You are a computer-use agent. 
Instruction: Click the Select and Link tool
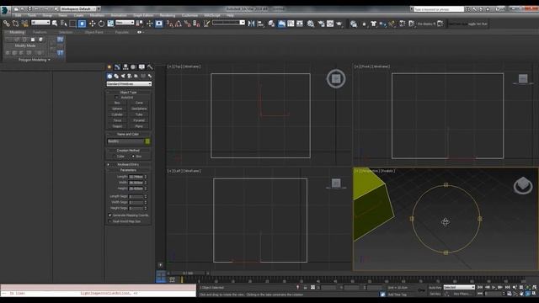coord(6,24)
